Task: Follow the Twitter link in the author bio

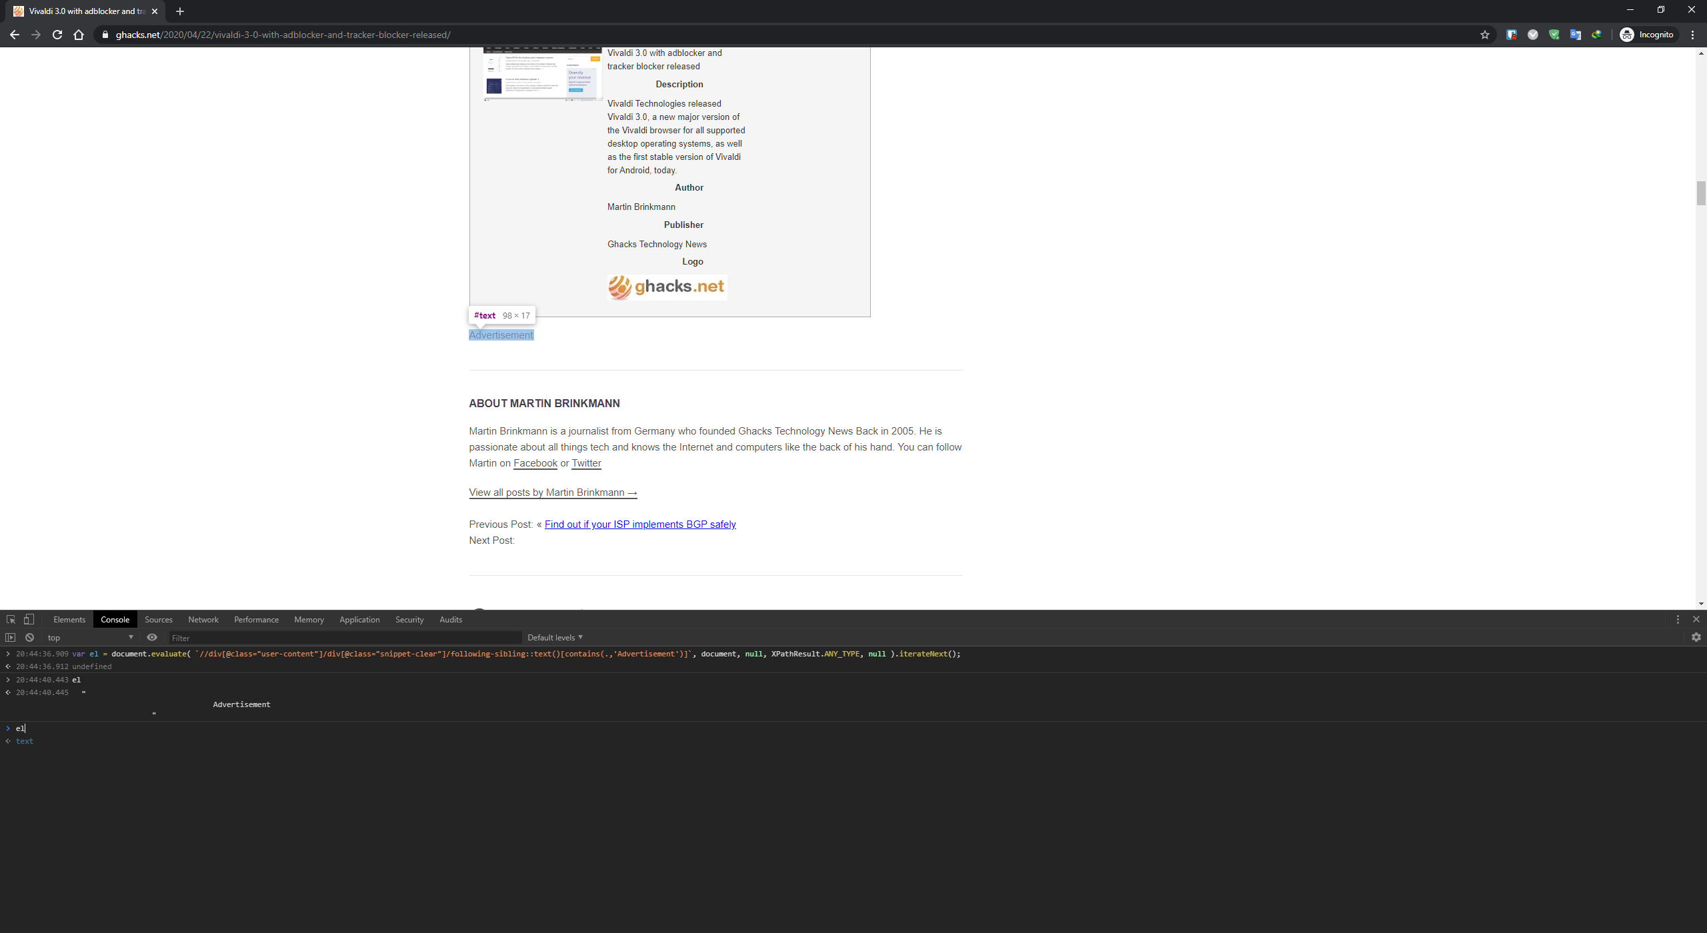Action: [x=586, y=463]
